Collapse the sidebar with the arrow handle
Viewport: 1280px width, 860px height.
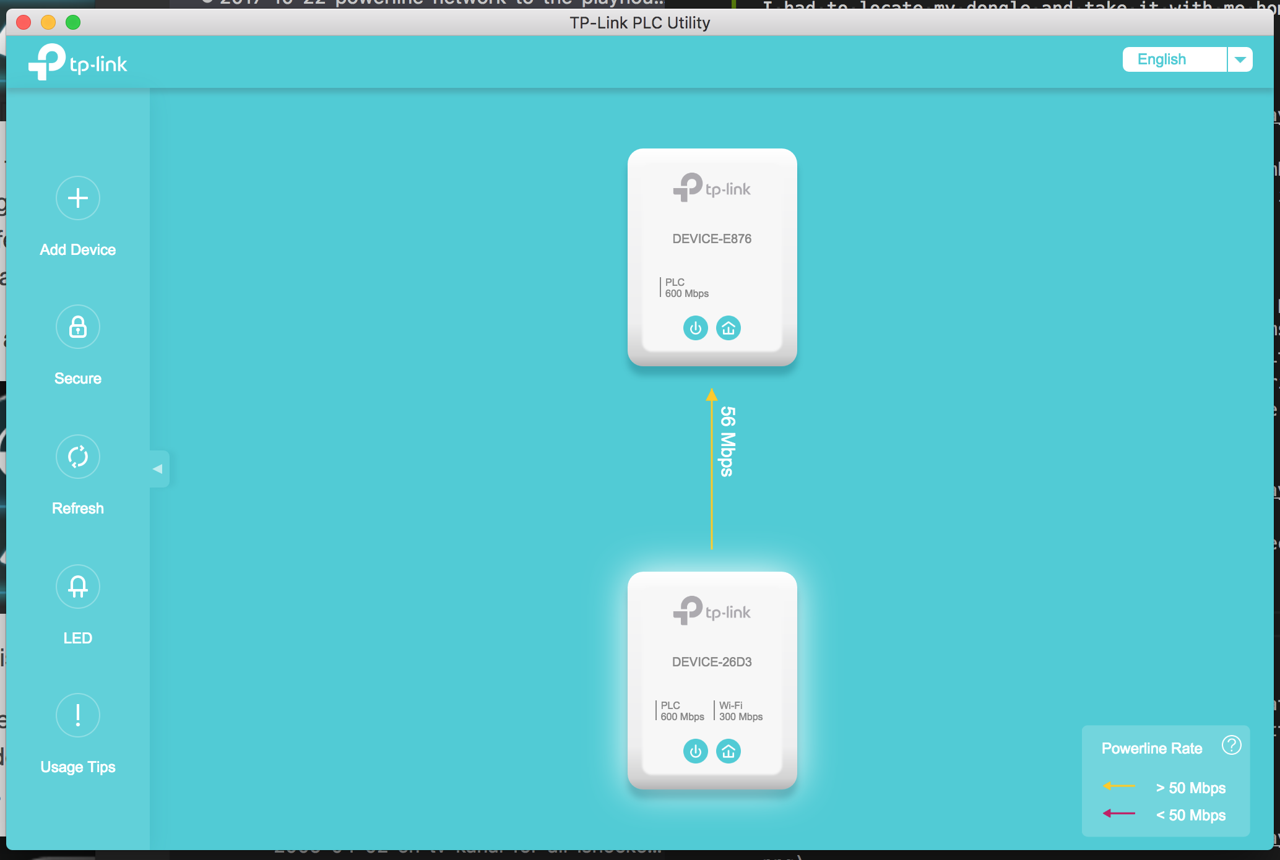coord(158,469)
